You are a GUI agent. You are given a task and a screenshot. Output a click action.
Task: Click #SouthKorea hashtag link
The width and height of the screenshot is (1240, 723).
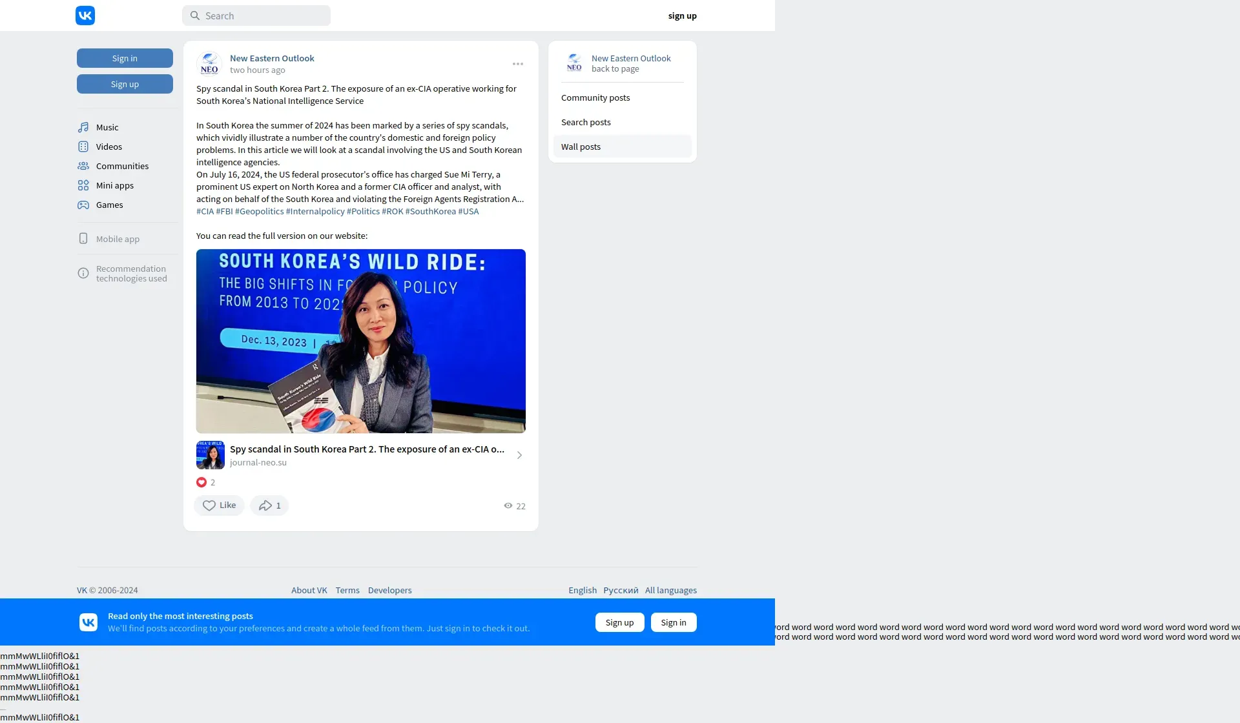[x=430, y=211]
